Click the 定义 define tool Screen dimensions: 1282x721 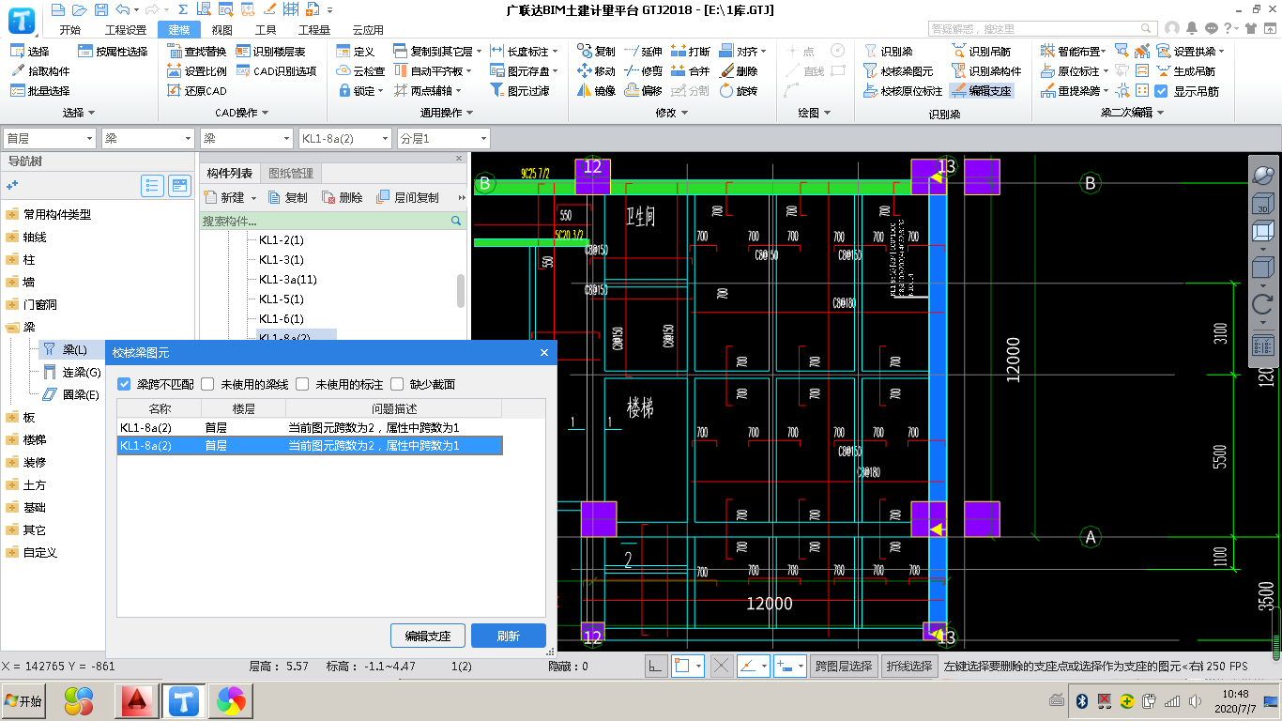(x=356, y=52)
